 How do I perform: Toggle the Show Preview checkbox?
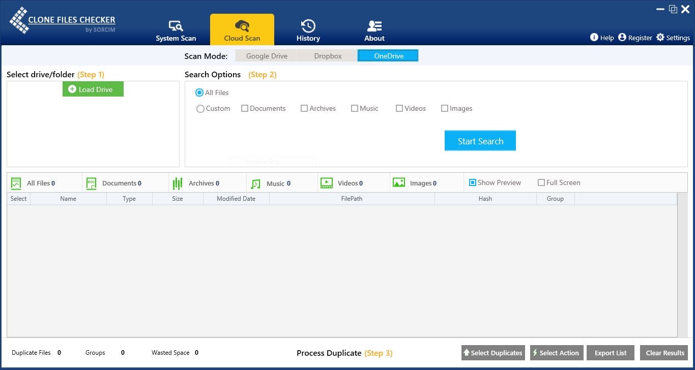(472, 182)
